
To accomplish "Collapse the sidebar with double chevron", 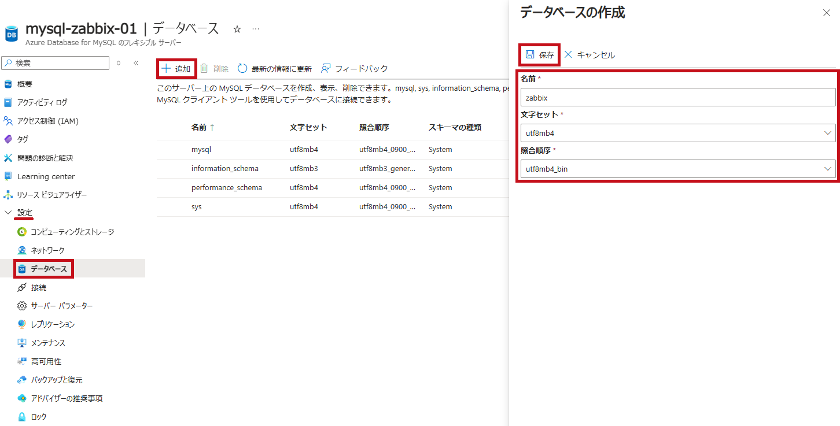I will 136,63.
